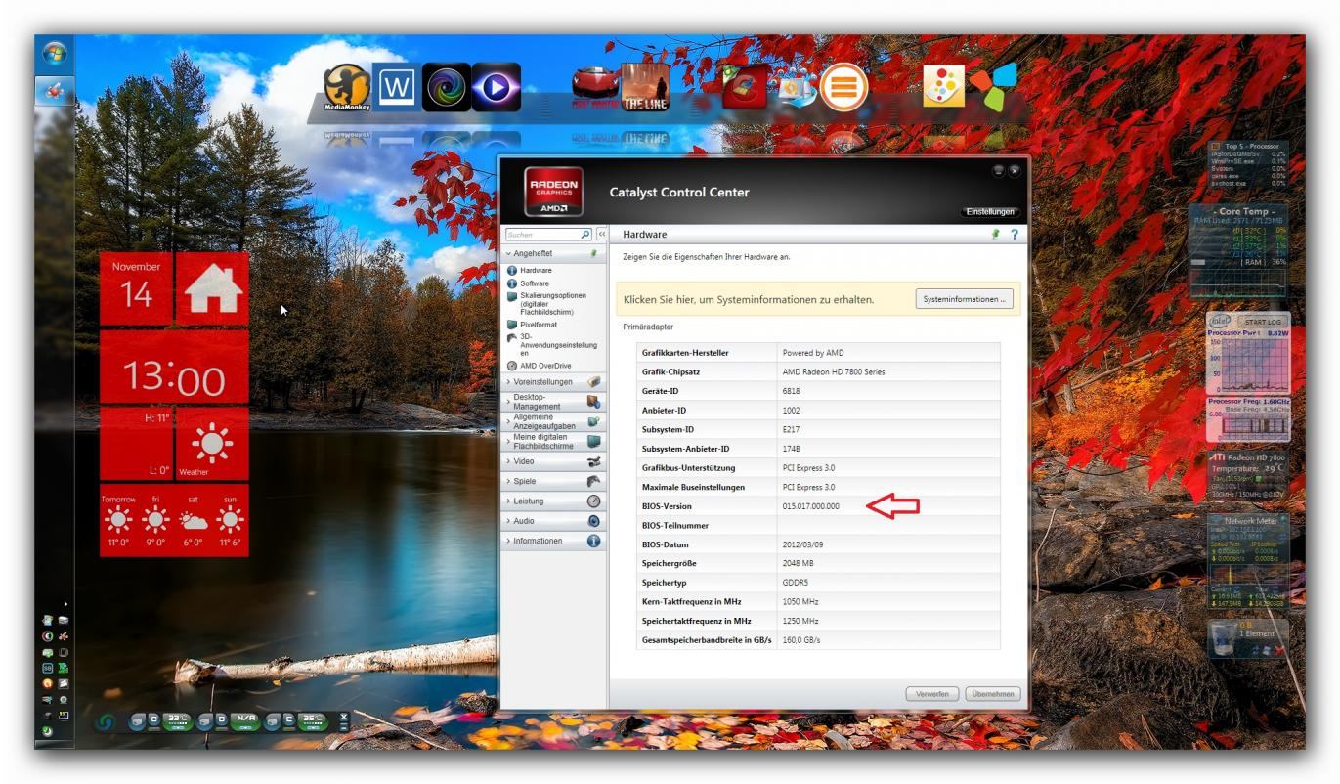1340x784 pixels.
Task: Click the E drive temperature 35° gadget
Action: [313, 721]
